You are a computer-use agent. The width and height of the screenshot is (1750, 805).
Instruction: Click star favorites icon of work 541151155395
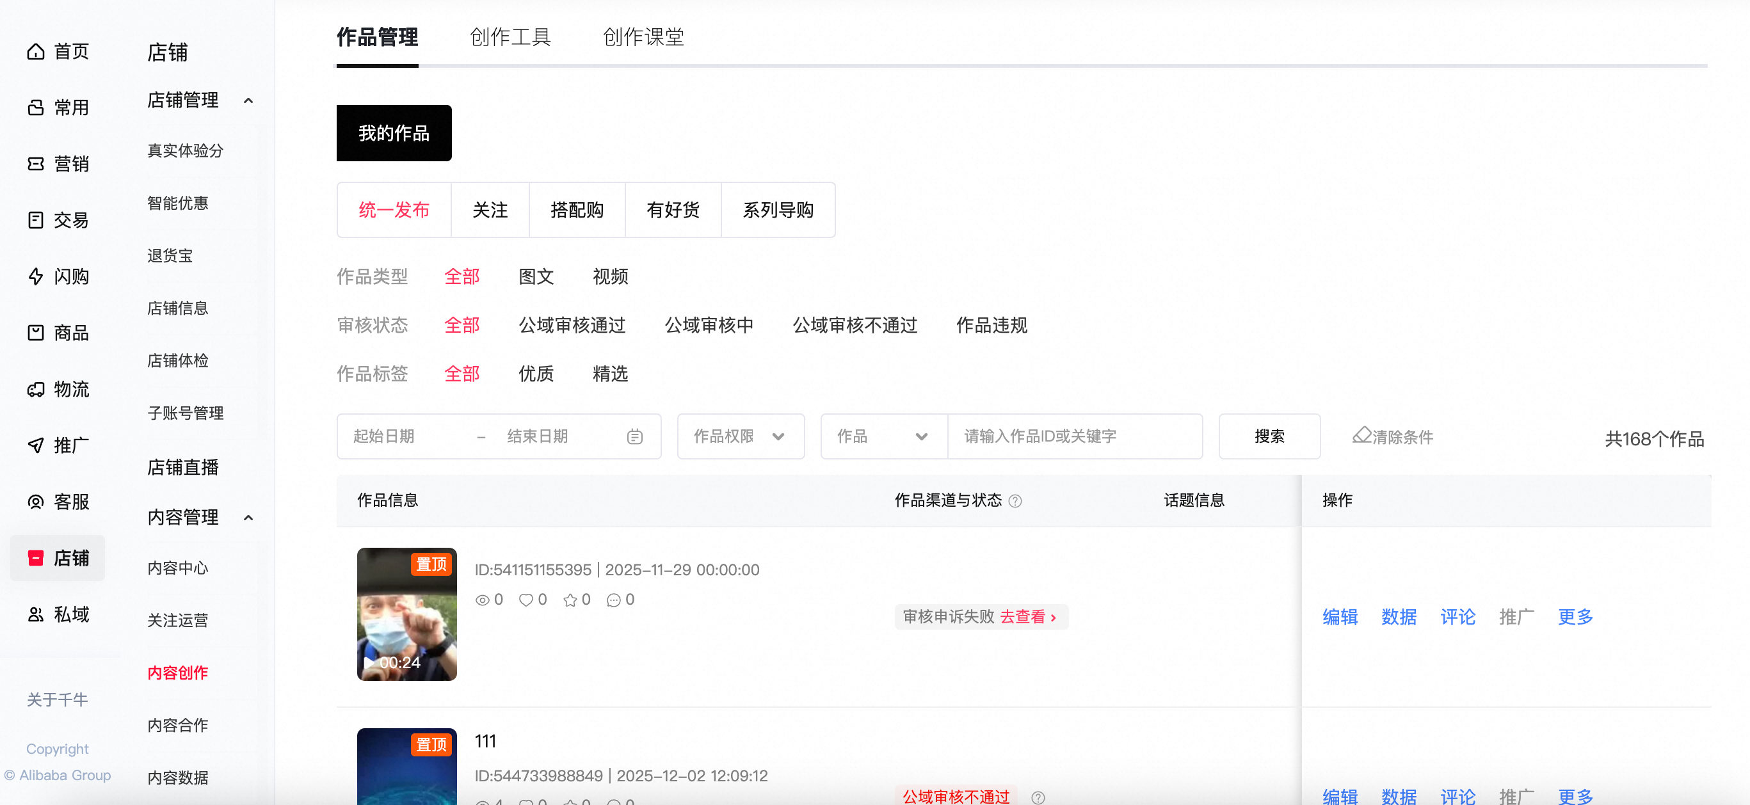[x=570, y=600]
